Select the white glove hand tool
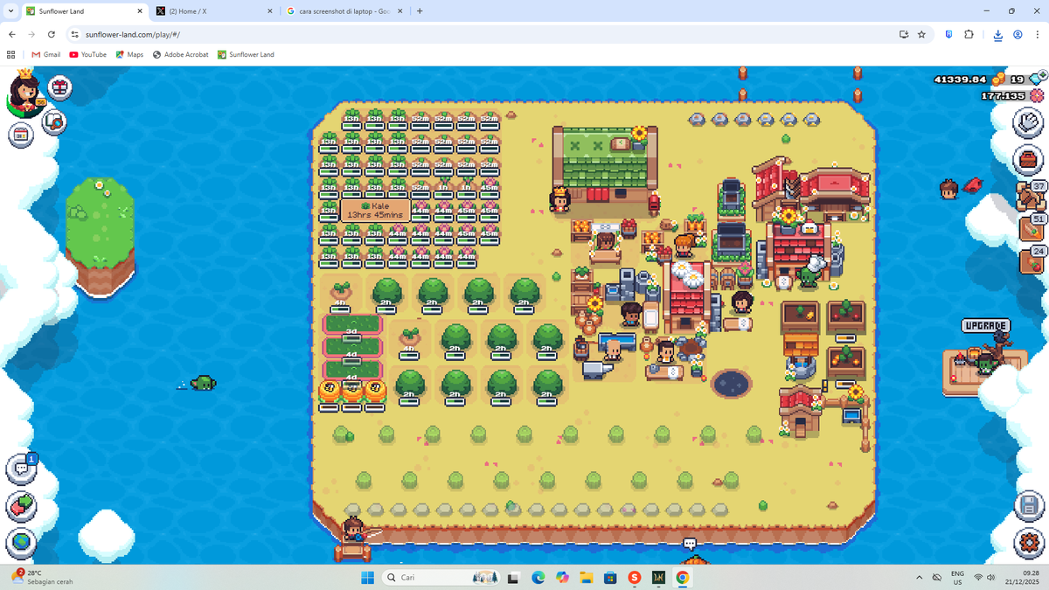 [1028, 122]
